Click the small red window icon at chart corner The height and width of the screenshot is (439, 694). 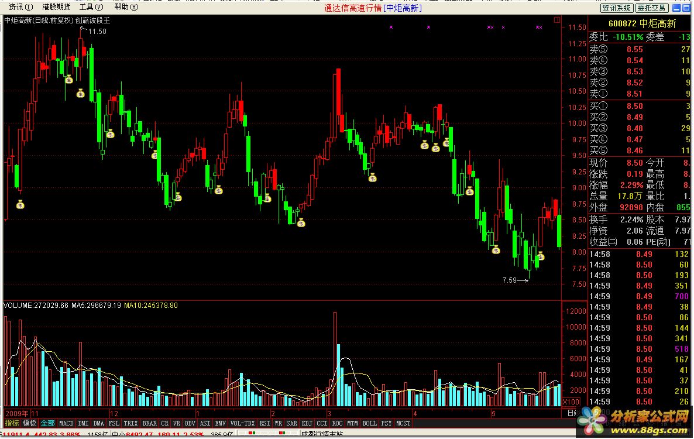point(557,20)
